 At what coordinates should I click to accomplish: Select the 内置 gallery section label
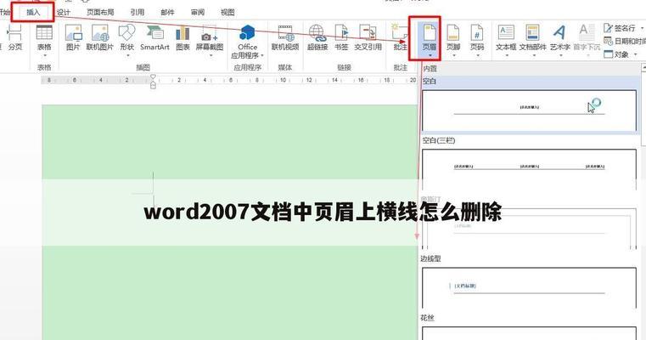coord(430,69)
